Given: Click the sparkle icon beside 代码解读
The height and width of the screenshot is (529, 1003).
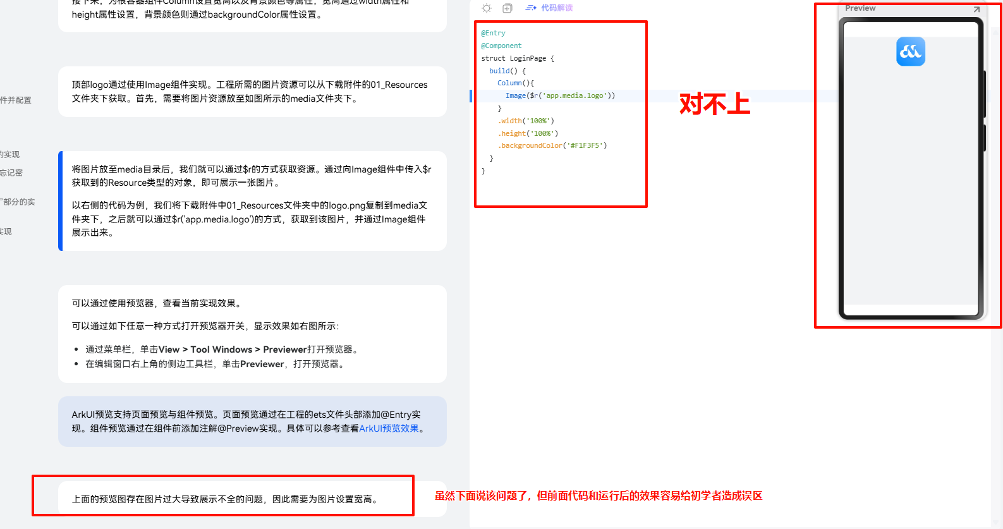Looking at the screenshot, I should coord(531,8).
